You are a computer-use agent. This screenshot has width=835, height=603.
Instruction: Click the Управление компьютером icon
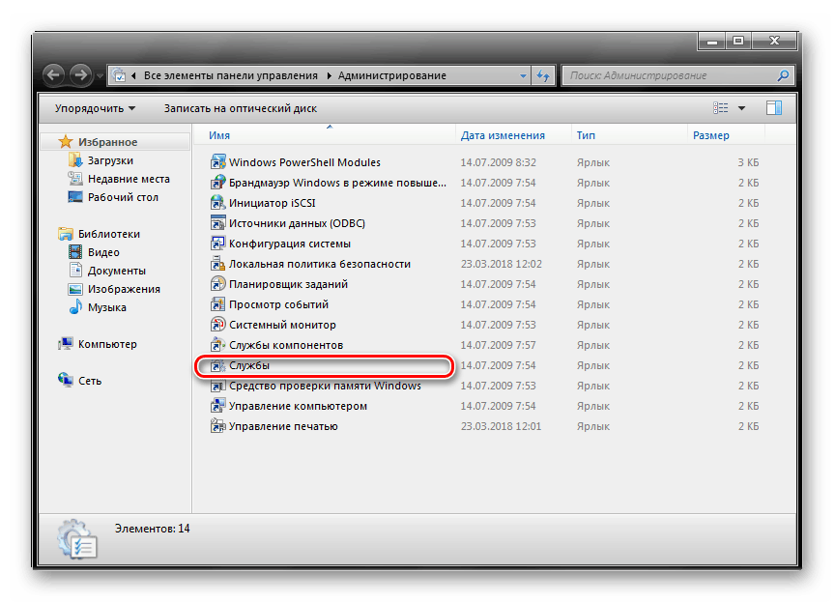[x=217, y=407]
